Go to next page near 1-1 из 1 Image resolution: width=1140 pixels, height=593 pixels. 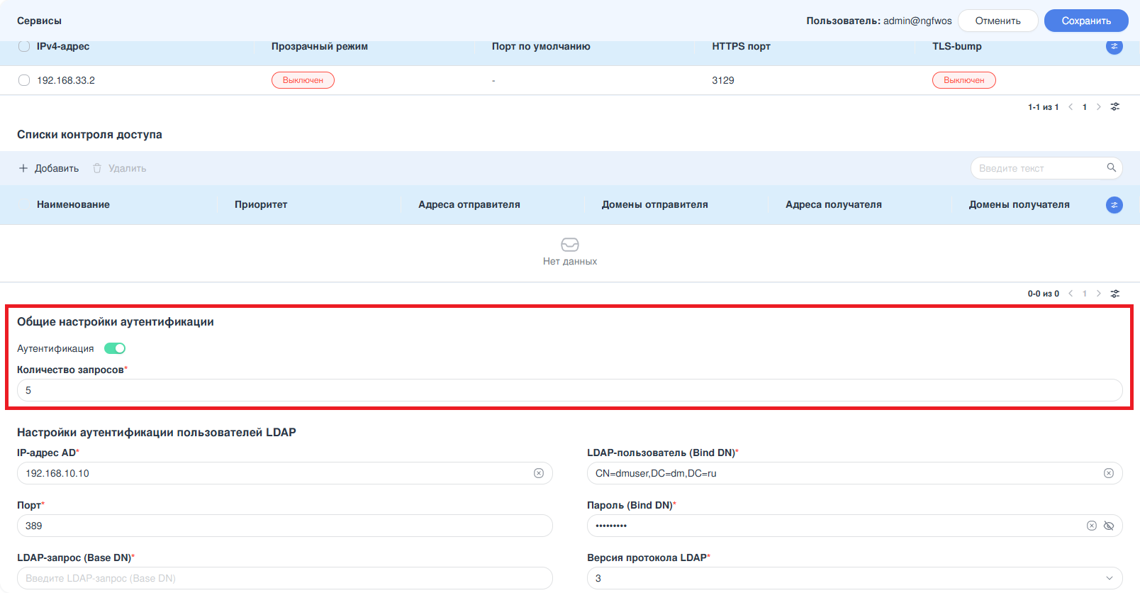click(x=1098, y=107)
